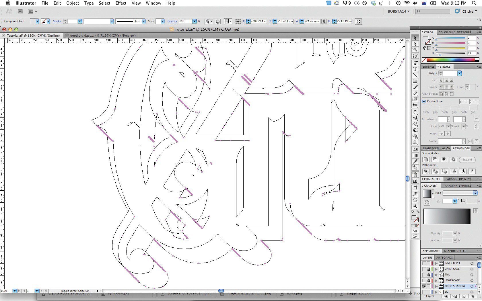This screenshot has width=482, height=301.
Task: Select the Pen tool
Action: (415, 62)
